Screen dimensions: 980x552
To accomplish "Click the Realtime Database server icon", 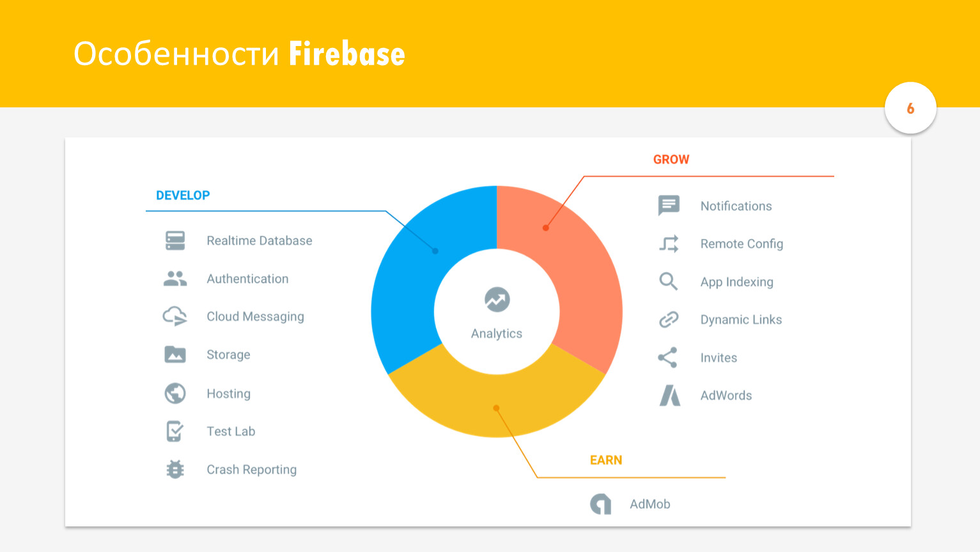I will click(175, 241).
